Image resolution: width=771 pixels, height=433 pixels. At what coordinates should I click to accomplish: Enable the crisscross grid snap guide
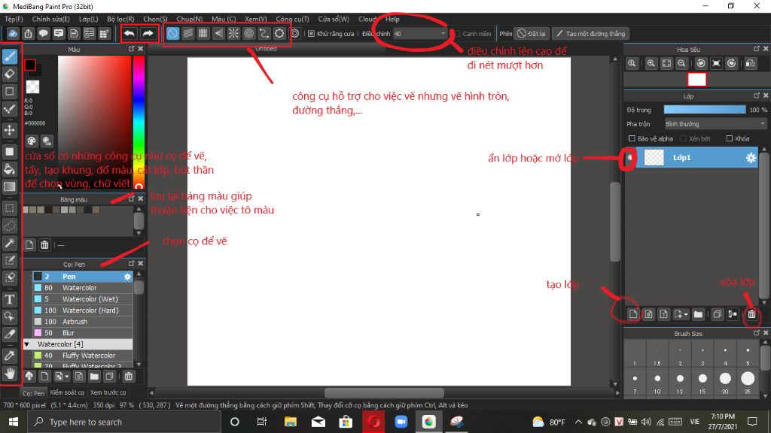203,33
